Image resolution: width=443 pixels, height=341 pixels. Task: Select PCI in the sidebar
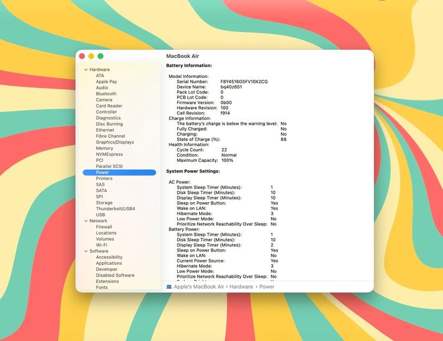pos(99,160)
